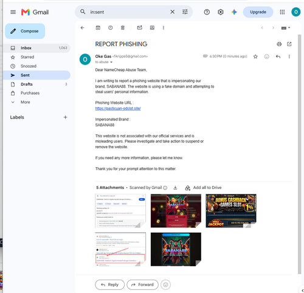Open the Inbox folder
The height and width of the screenshot is (293, 304).
click(37, 48)
